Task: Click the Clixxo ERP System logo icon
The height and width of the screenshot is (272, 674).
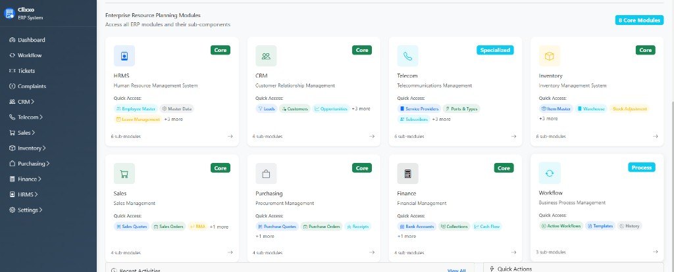Action: (x=9, y=13)
